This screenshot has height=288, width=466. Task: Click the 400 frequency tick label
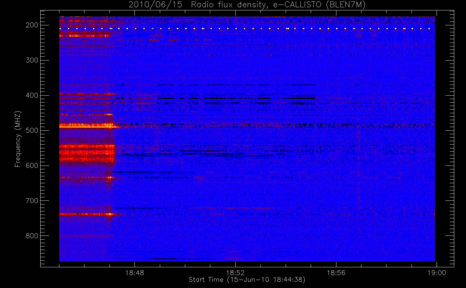tap(32, 95)
